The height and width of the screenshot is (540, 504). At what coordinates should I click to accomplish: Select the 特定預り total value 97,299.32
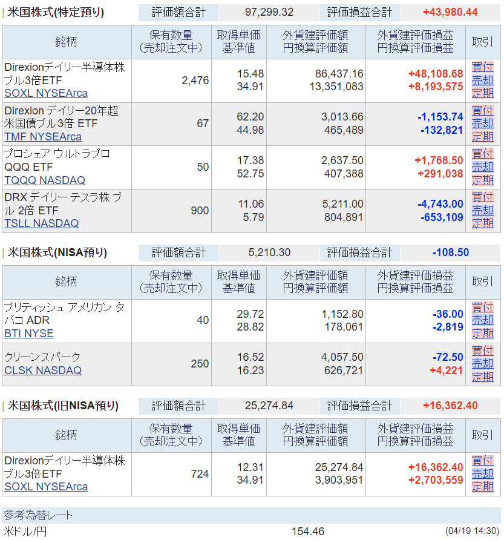[269, 12]
